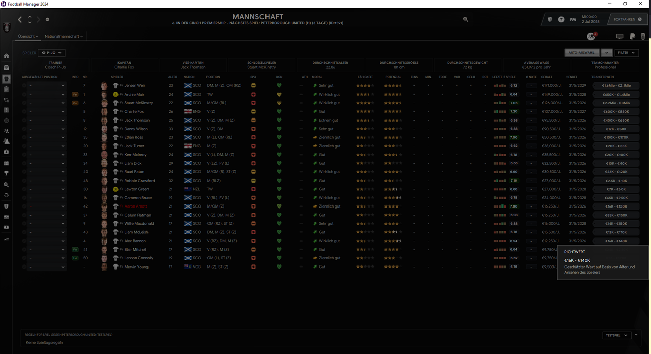The image size is (651, 354).
Task: Open the Übersicht tab menu
Action: point(29,37)
